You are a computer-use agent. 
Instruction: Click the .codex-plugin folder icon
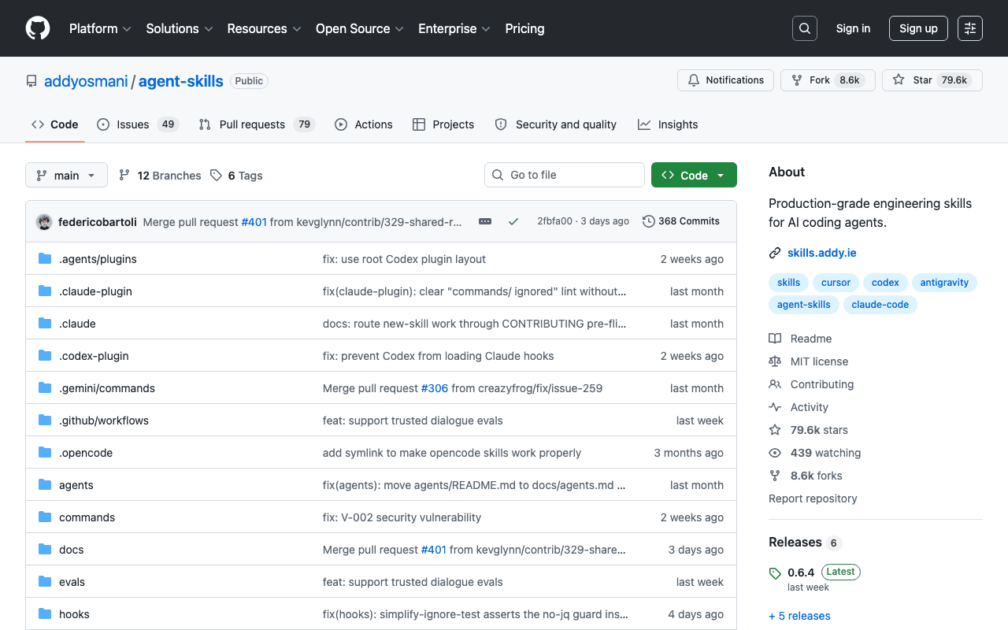coord(45,356)
